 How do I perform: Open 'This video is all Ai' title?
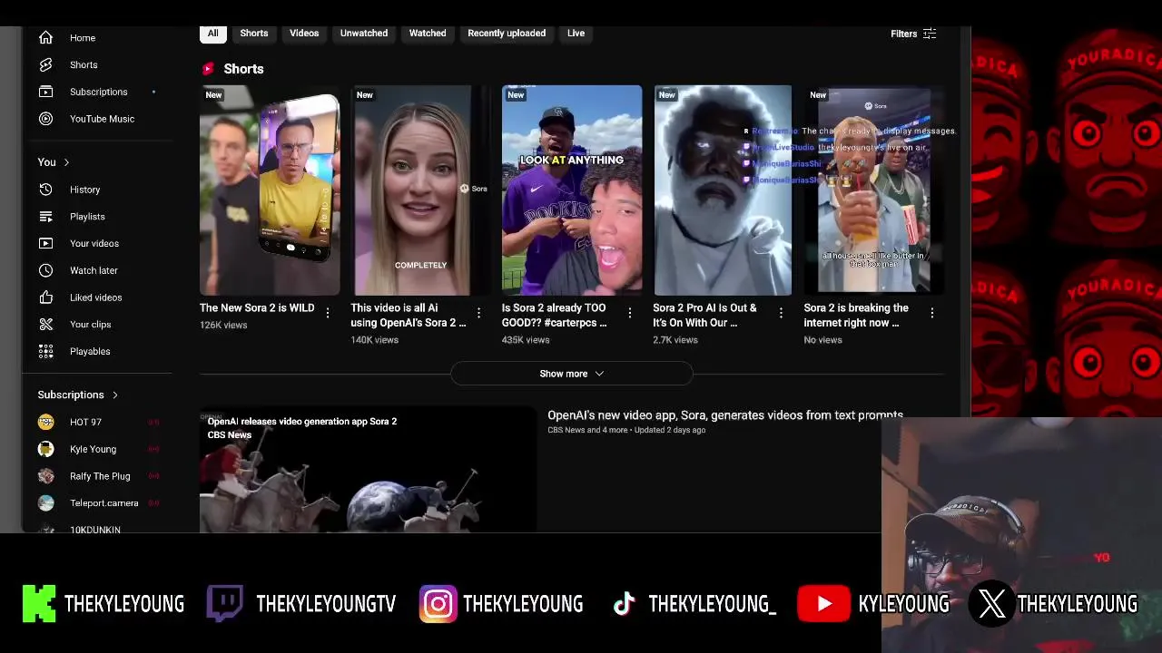click(x=409, y=316)
